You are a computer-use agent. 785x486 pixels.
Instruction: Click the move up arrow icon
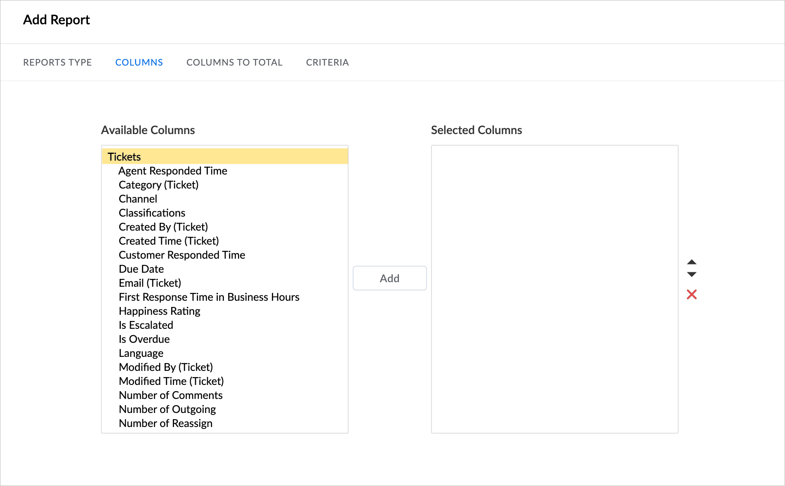(x=692, y=262)
